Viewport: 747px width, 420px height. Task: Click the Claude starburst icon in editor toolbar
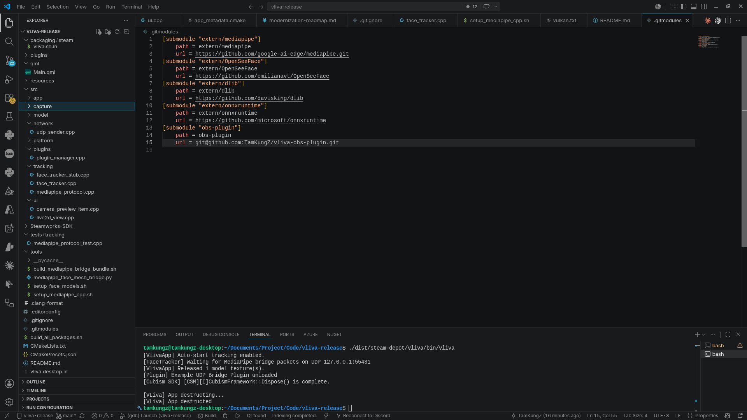[x=708, y=21]
